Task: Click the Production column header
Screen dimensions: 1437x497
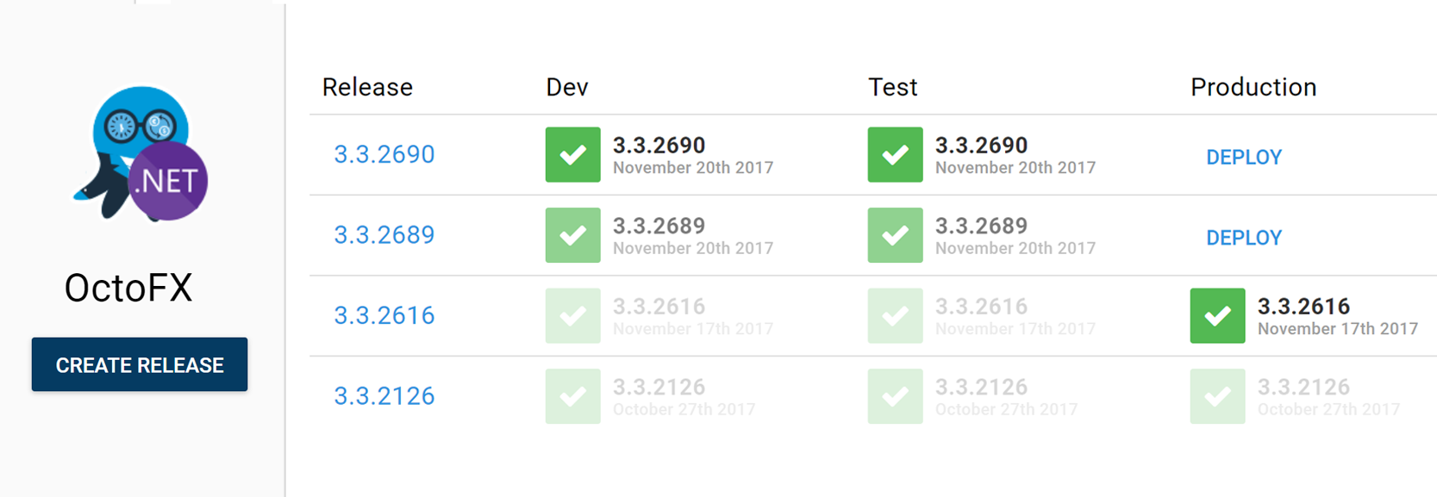Action: (1253, 87)
